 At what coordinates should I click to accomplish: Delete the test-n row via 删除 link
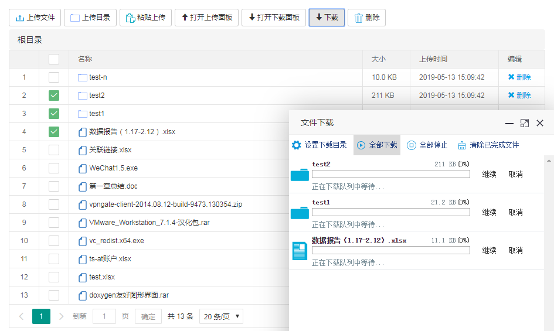[519, 77]
